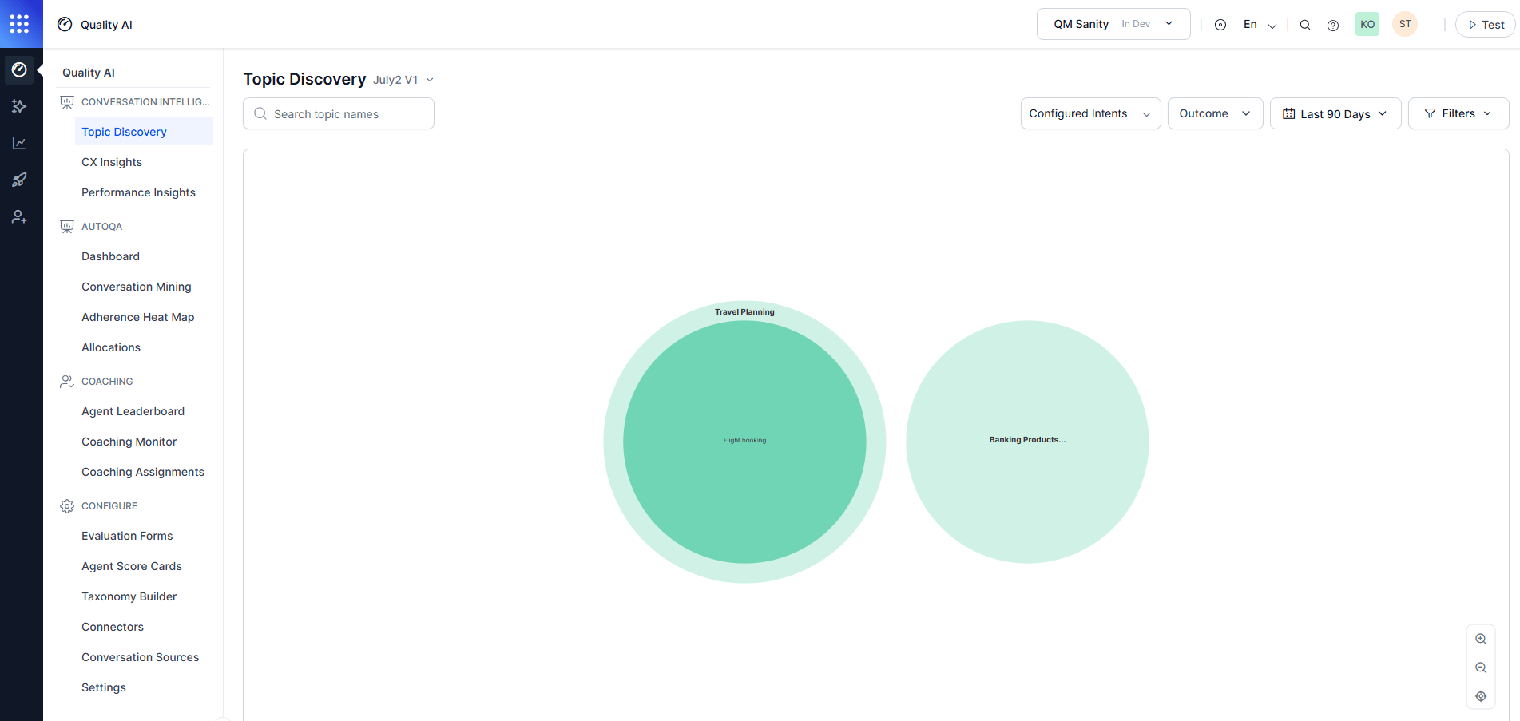Open Evaluation Forms
The width and height of the screenshot is (1520, 721).
pos(127,536)
